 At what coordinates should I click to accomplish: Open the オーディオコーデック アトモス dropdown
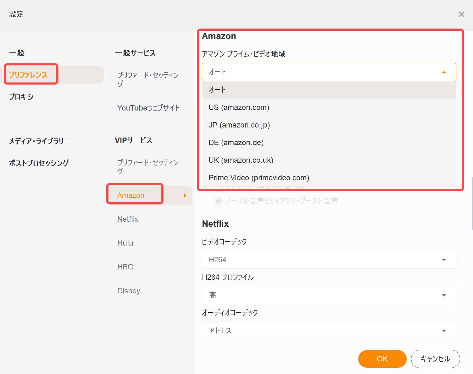329,328
